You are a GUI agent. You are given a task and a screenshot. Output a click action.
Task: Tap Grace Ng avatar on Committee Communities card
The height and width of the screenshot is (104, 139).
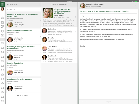[x=10, y=57]
